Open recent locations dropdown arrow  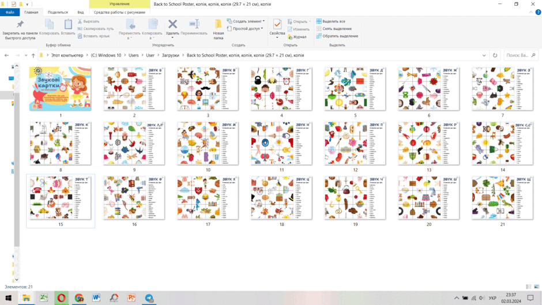click(x=26, y=55)
